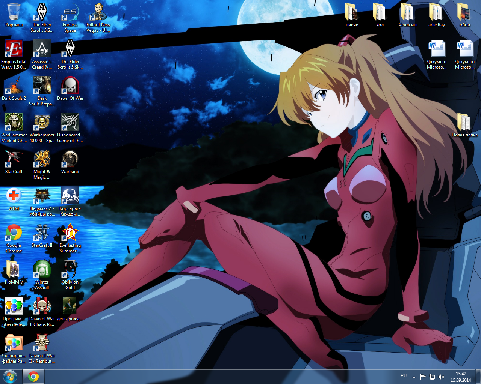The image size is (481, 384).
Task: Select the Хеллсинг folder
Action: [408, 15]
